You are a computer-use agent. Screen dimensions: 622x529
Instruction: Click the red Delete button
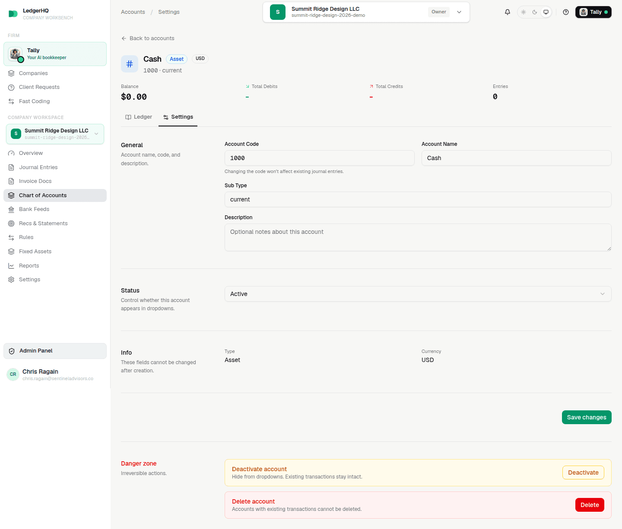(590, 505)
